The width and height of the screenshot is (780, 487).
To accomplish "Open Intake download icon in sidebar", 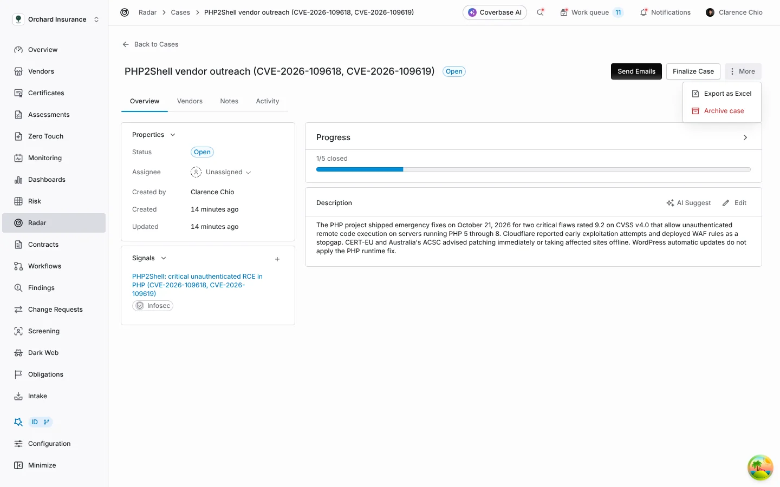I will [18, 396].
